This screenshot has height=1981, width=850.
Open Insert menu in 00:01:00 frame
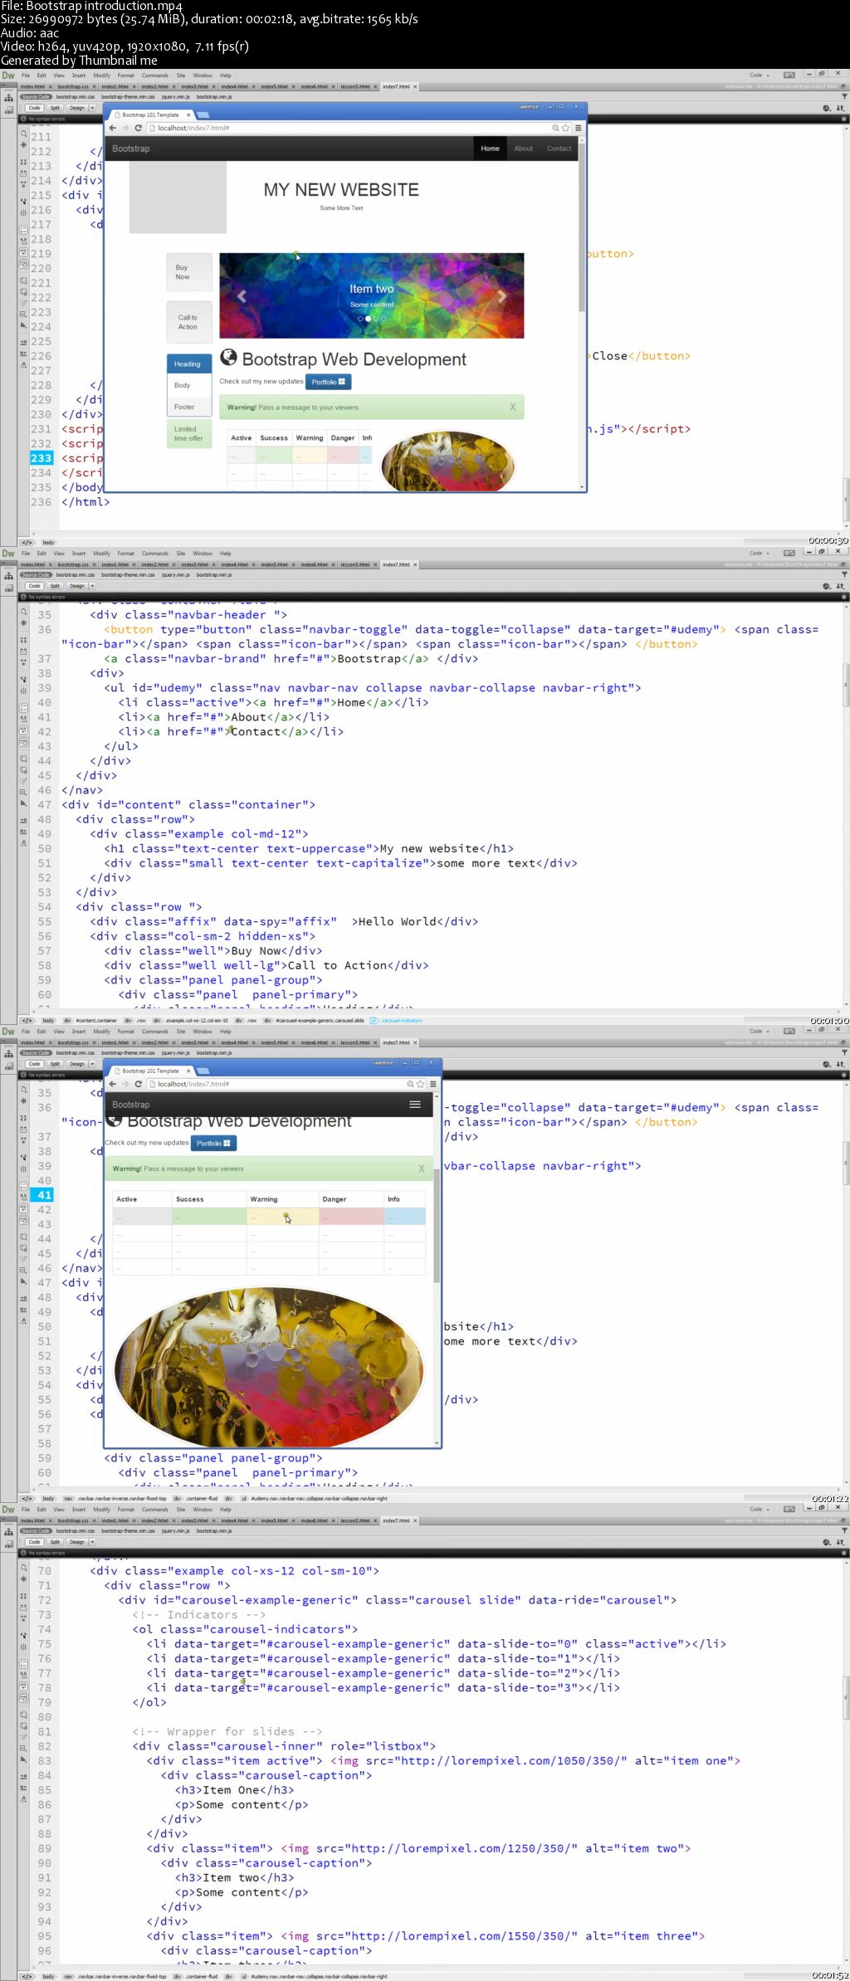pos(79,554)
